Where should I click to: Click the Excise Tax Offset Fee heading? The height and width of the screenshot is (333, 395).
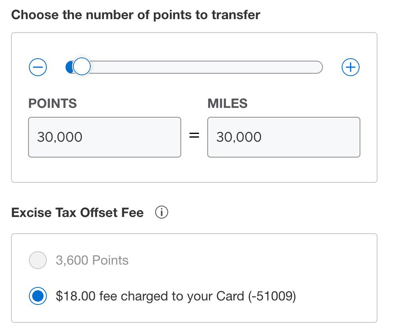tap(77, 212)
